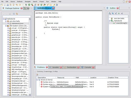The width and height of the screenshot is (131, 98).
Task: Click the Debug bug toolbar icon
Action: click(x=26, y=5)
